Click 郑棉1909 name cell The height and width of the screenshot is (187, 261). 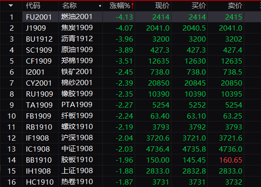tap(77, 61)
